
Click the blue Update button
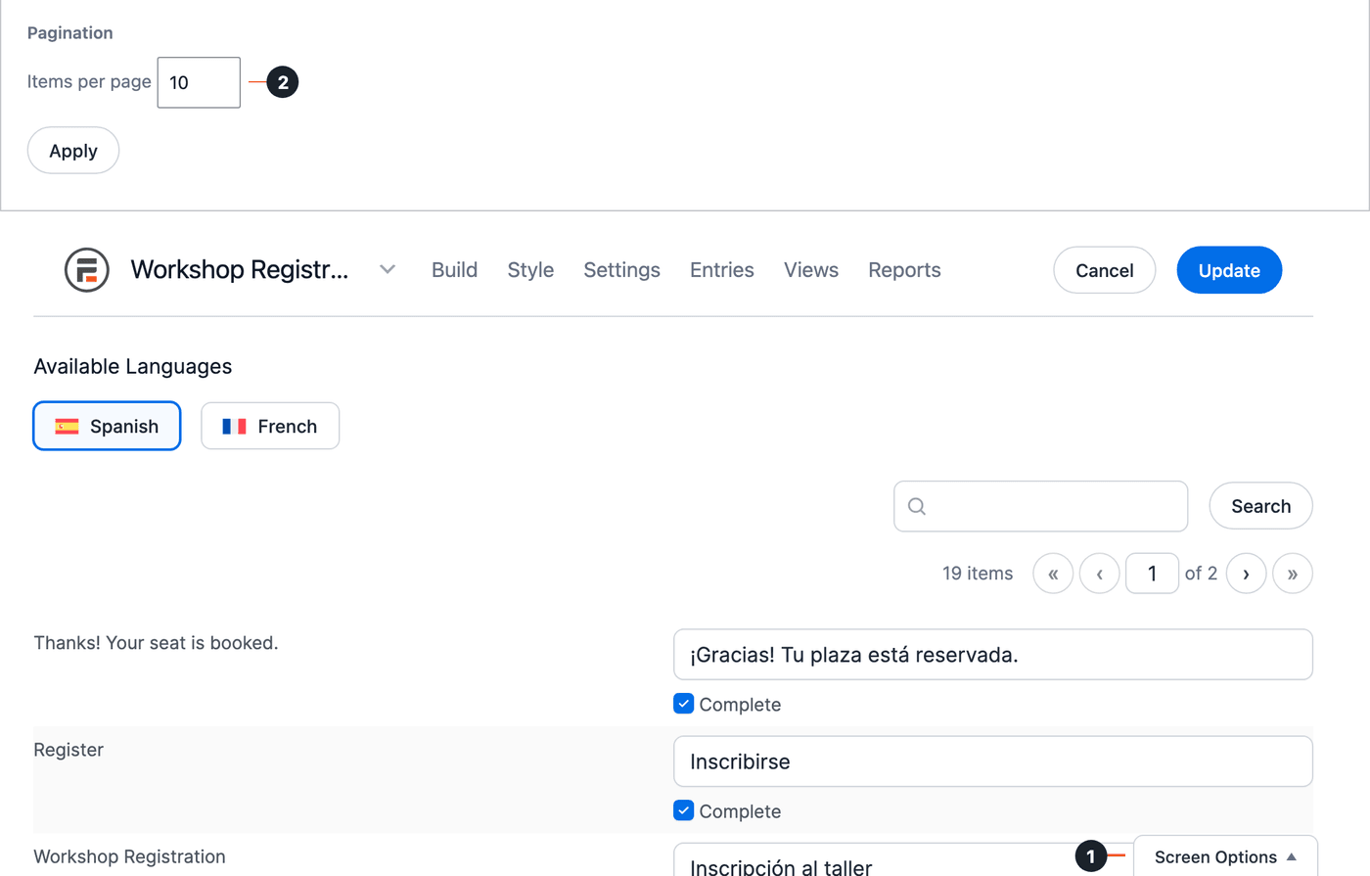click(1229, 270)
